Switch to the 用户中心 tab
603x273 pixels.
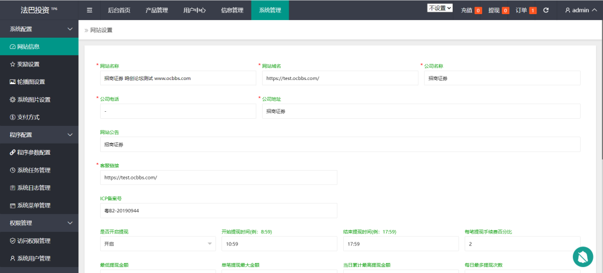coord(194,11)
